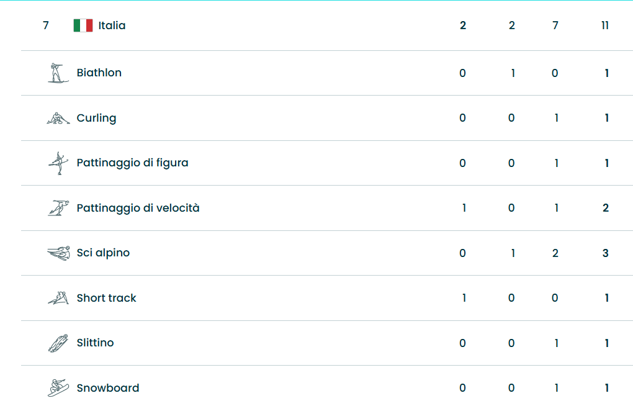
Task: Open the Short track entry
Action: click(x=106, y=298)
